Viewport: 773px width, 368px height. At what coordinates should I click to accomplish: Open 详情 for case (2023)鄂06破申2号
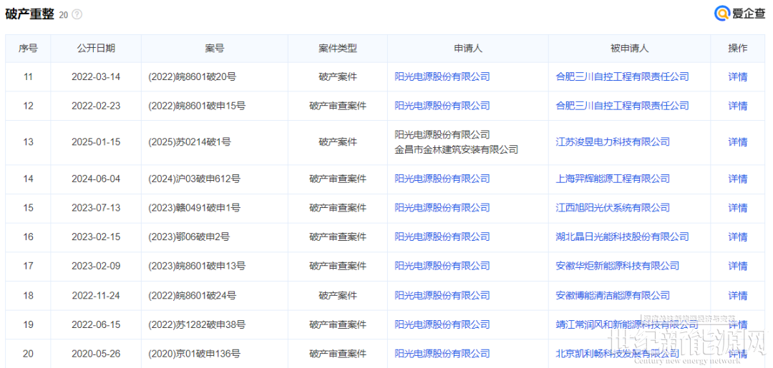click(737, 237)
